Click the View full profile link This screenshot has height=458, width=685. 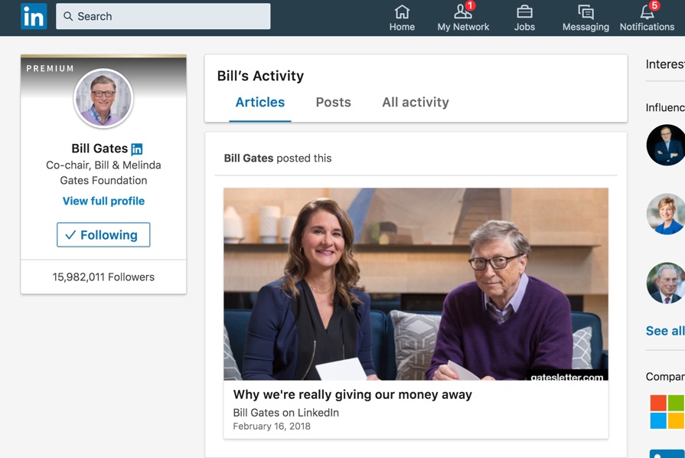click(103, 201)
